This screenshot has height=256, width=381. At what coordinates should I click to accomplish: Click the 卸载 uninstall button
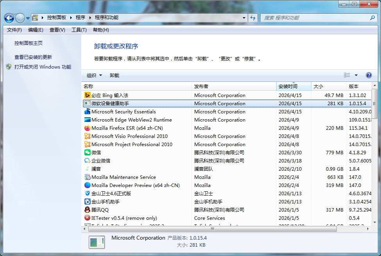114,76
